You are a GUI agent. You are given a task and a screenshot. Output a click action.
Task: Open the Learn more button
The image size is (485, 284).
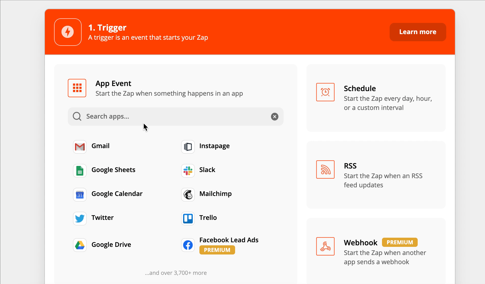(418, 32)
